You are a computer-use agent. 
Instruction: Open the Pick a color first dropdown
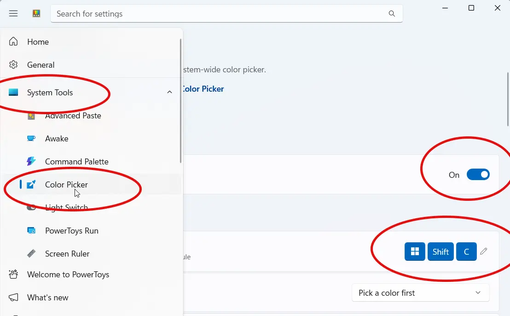click(420, 293)
